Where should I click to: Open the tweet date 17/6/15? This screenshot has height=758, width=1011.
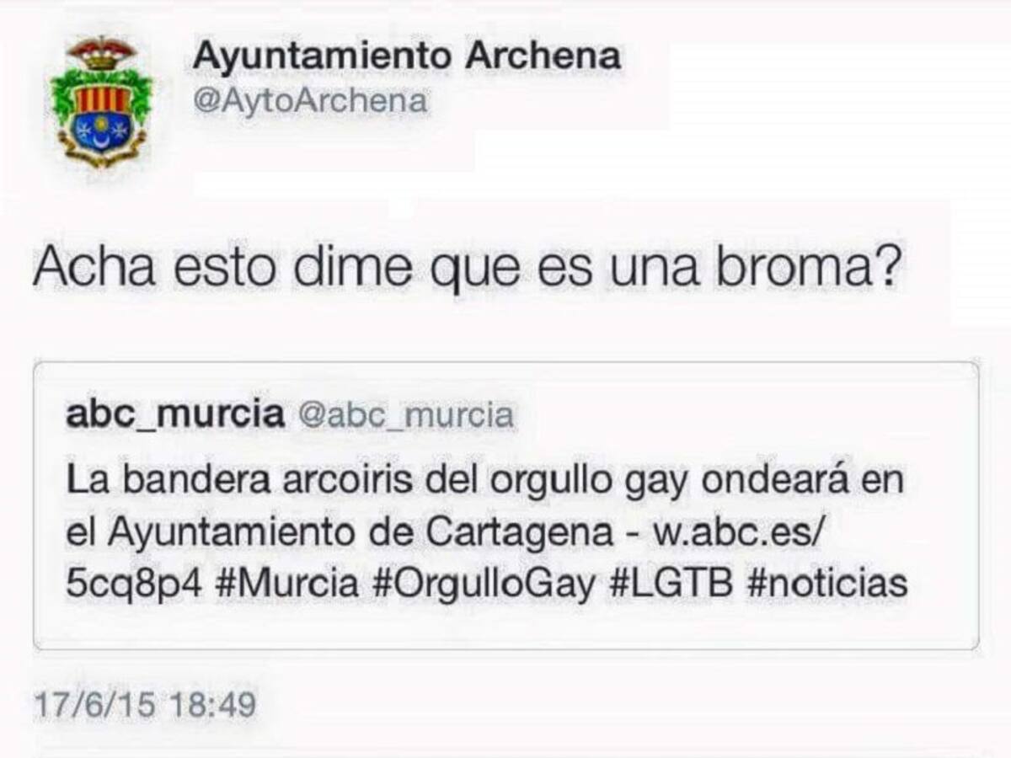(94, 705)
